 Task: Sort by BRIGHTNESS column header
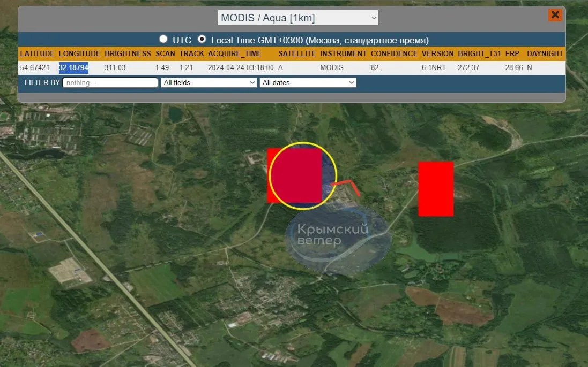[x=128, y=53]
